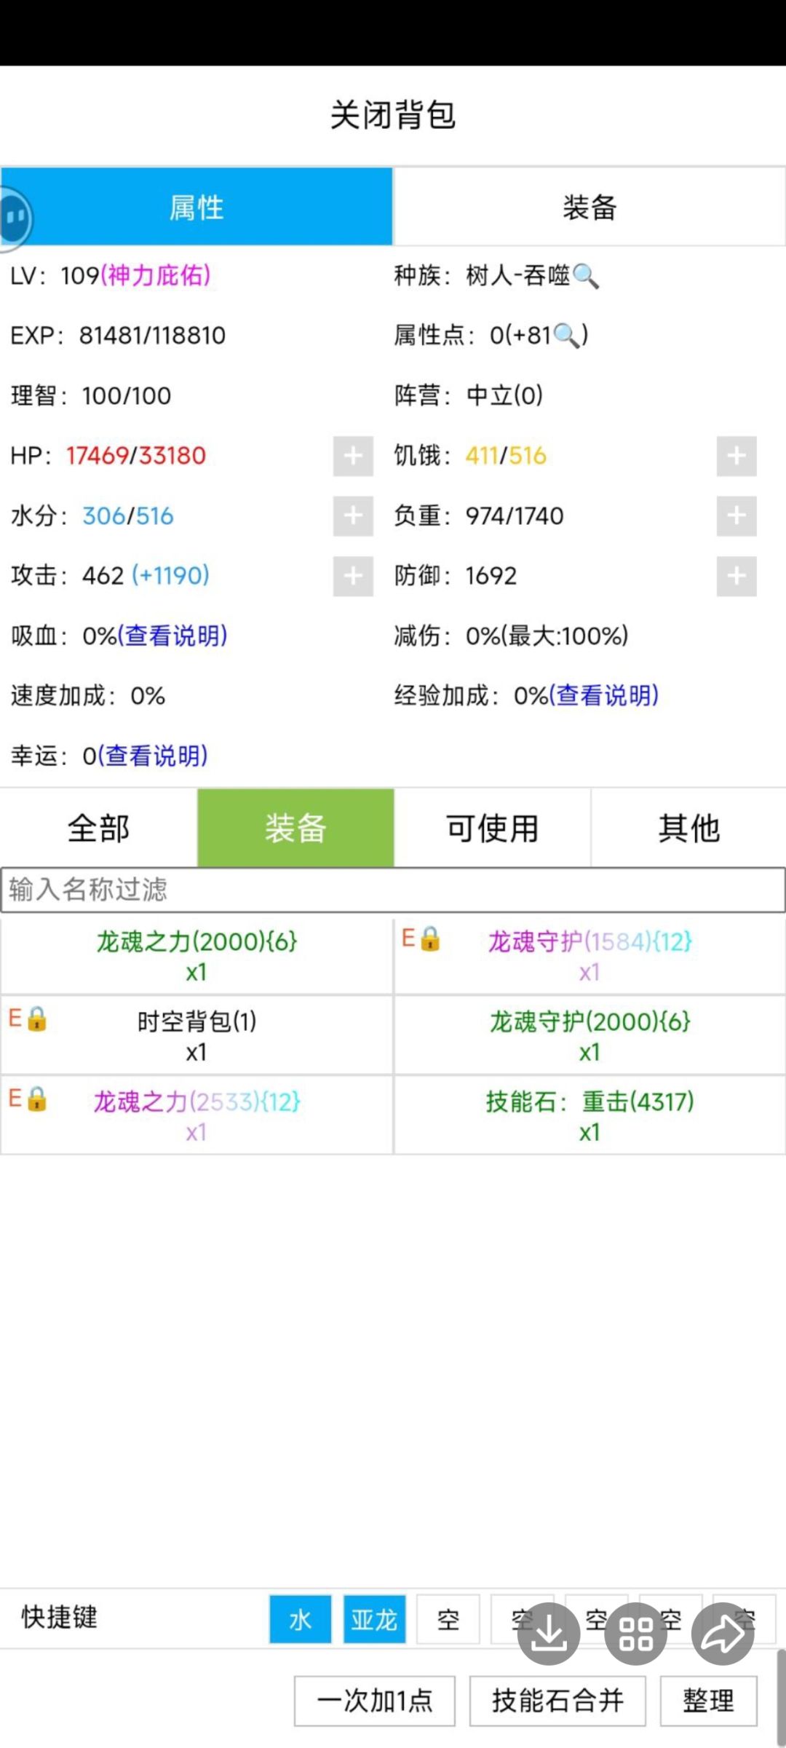Click the magnifier icon beside 属性点 bonus
786x1748 pixels.
point(567,336)
